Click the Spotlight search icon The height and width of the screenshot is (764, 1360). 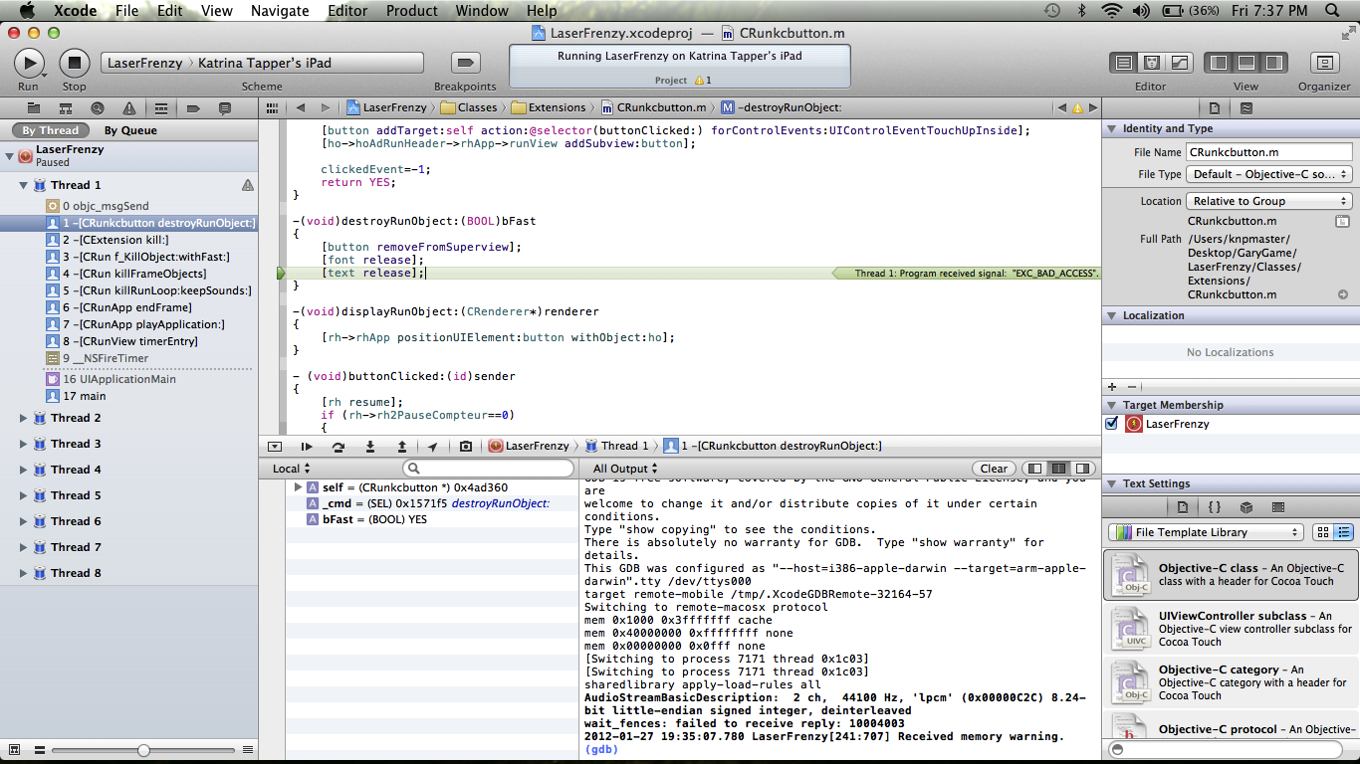pyautogui.click(x=1333, y=11)
